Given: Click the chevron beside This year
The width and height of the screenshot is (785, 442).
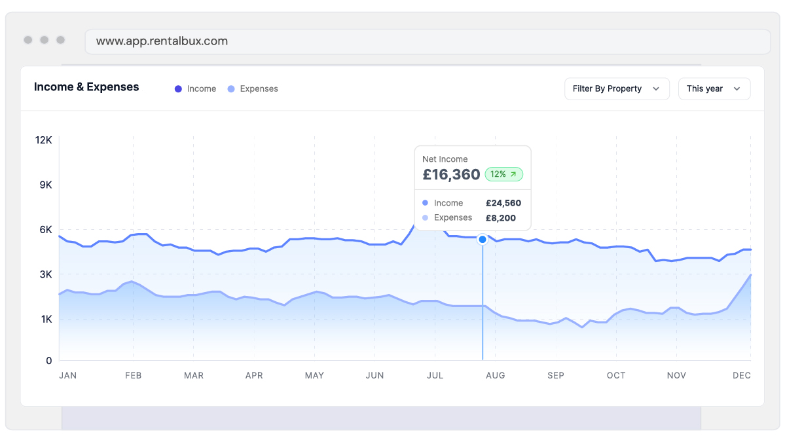Looking at the screenshot, I should (737, 89).
